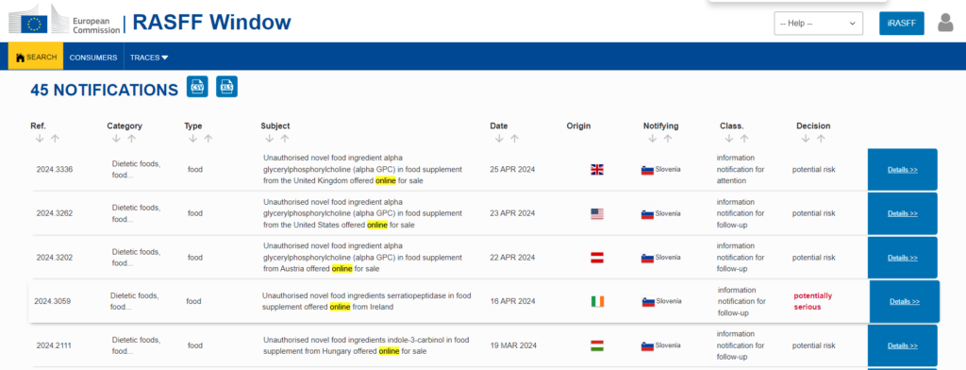This screenshot has width=966, height=370.
Task: Click date 19 MAR 2024
Action: (513, 346)
